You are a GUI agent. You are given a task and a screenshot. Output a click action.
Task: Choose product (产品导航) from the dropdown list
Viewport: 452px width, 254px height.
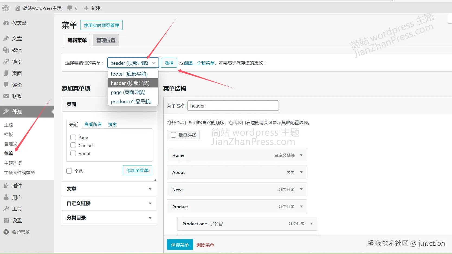133,102
